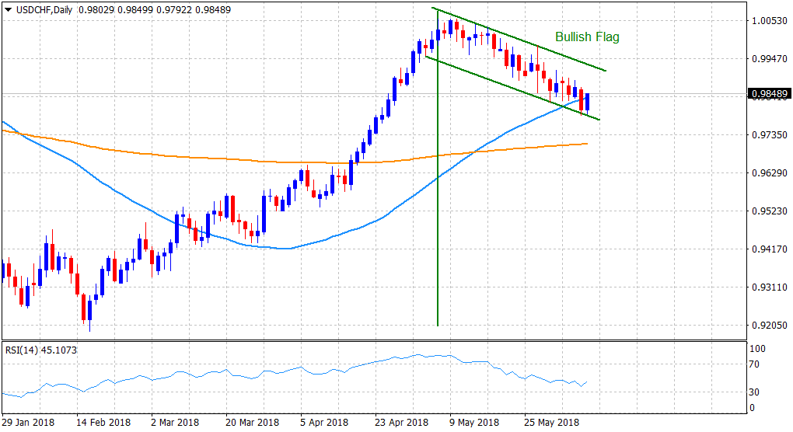
Task: Click the 0.96290 price axis label
Action: [767, 172]
